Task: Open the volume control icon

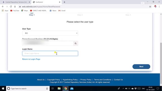Action: pos(129,88)
